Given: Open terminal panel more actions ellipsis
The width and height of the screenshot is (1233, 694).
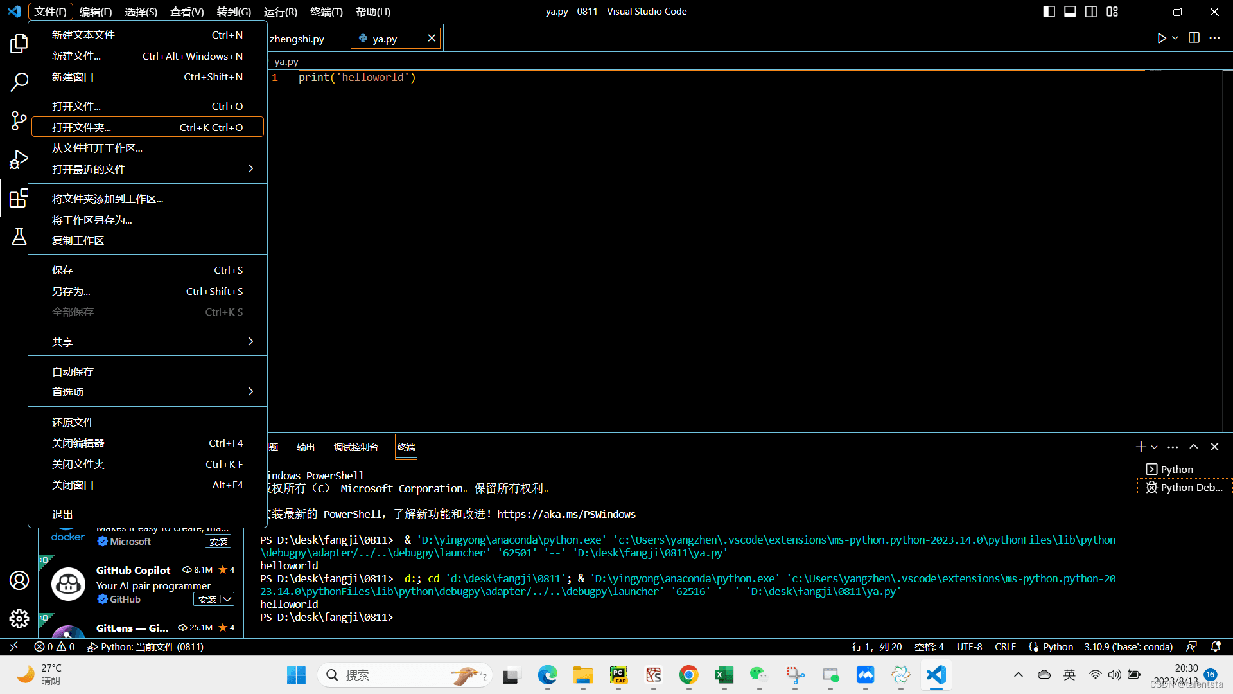Looking at the screenshot, I should 1173,447.
